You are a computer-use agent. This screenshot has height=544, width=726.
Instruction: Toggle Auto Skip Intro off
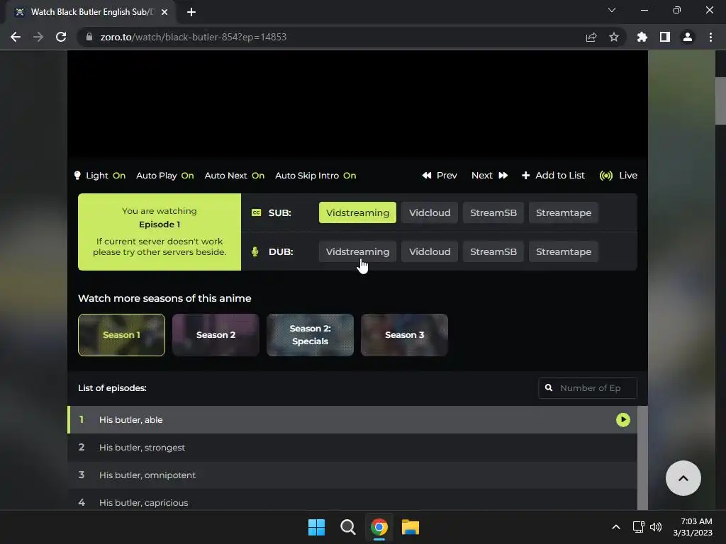click(x=315, y=176)
